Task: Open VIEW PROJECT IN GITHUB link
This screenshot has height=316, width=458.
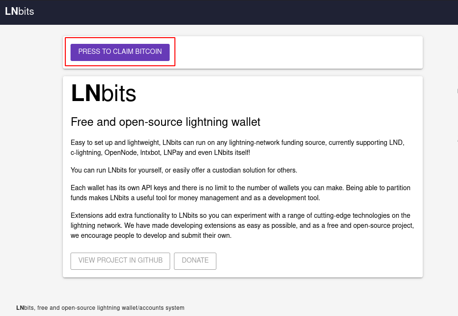Action: [121, 261]
